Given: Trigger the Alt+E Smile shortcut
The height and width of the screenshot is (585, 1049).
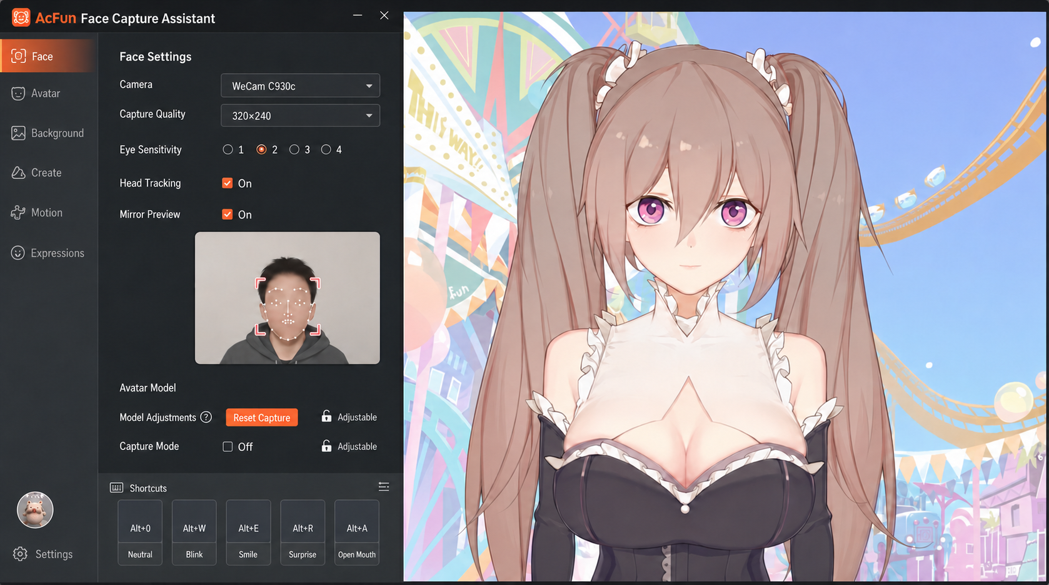Looking at the screenshot, I should [x=248, y=533].
